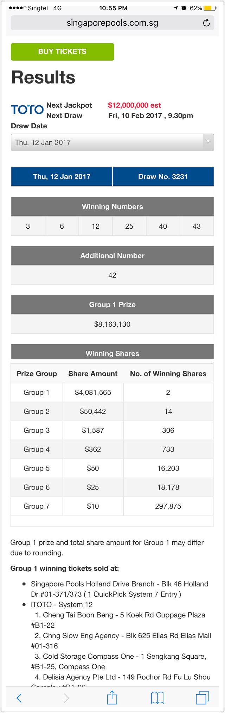The image size is (225, 713).
Task: Click the Winning Shares section header
Action: (x=112, y=353)
